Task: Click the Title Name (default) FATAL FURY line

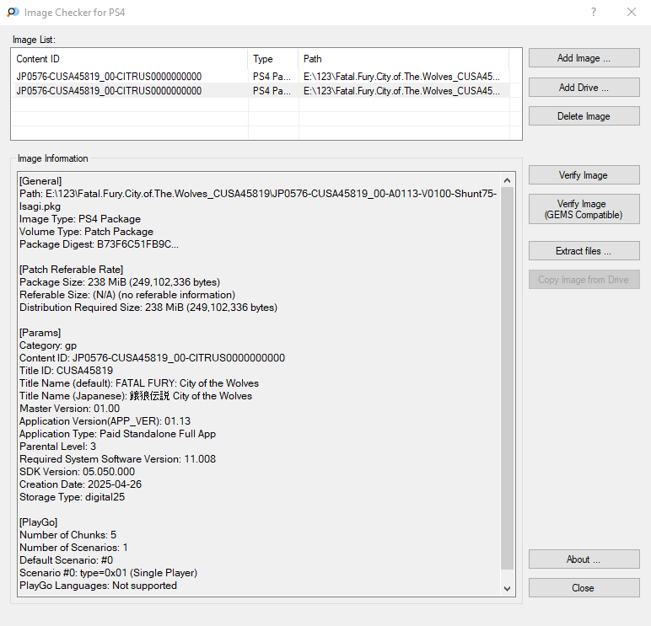Action: pyautogui.click(x=139, y=383)
